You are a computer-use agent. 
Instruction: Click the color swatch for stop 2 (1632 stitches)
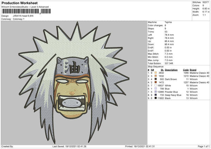156,76
